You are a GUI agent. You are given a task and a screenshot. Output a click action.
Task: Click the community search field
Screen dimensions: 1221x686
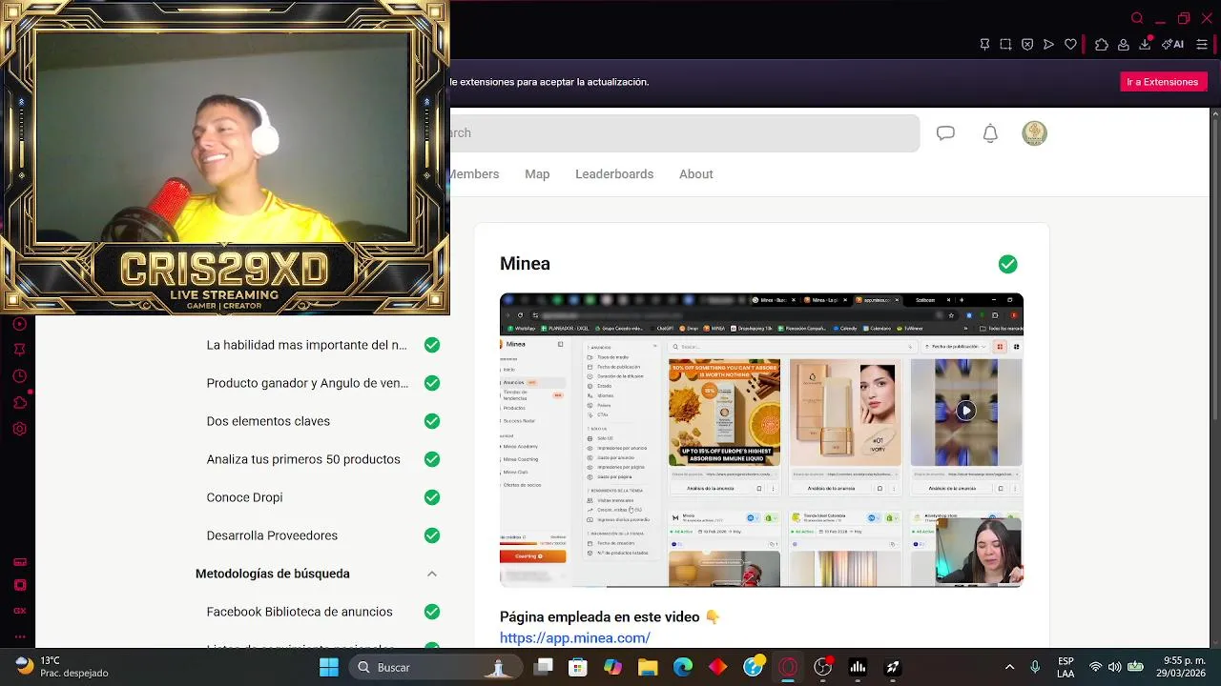[x=685, y=133]
